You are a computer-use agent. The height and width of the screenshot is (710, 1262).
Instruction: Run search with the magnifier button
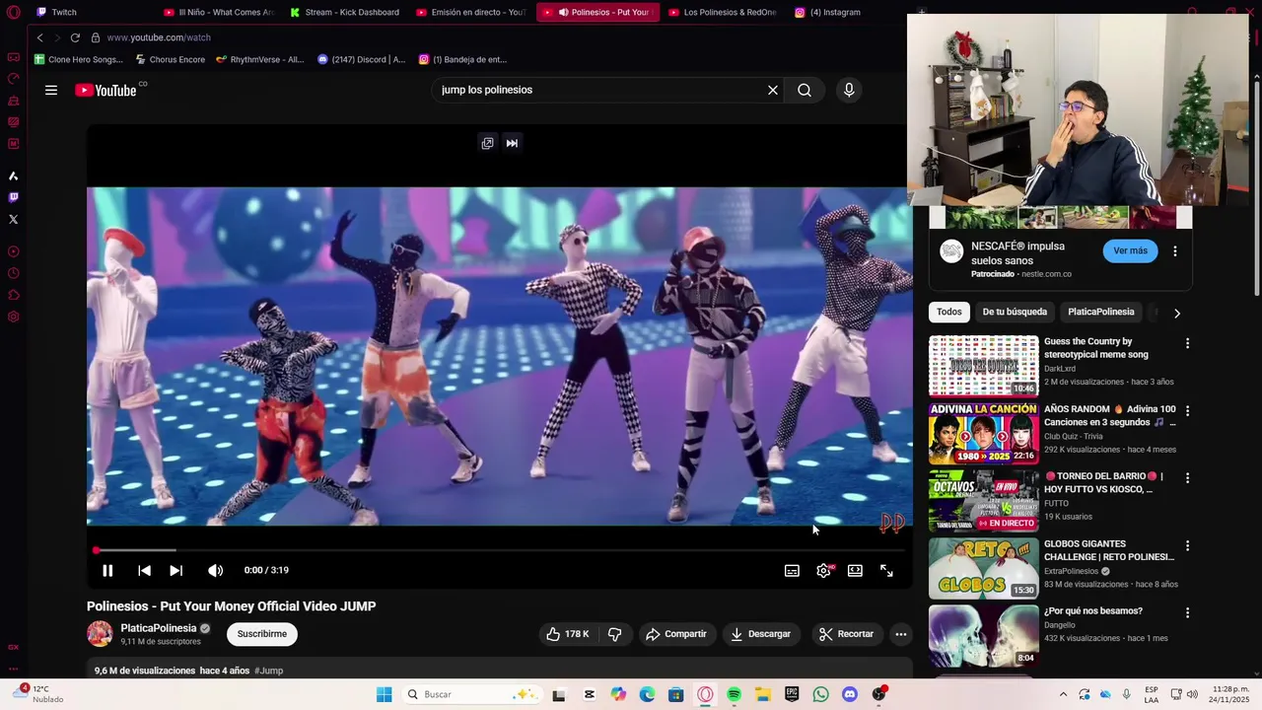pyautogui.click(x=805, y=90)
